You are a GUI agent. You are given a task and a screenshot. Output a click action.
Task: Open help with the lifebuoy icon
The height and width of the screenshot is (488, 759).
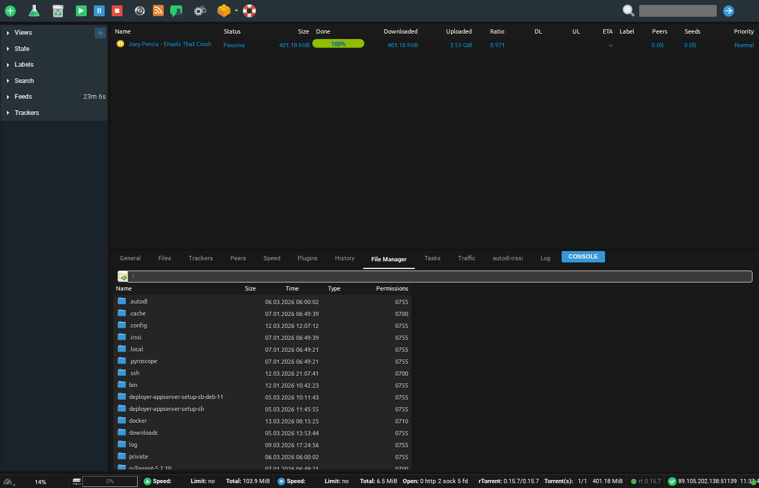point(249,11)
